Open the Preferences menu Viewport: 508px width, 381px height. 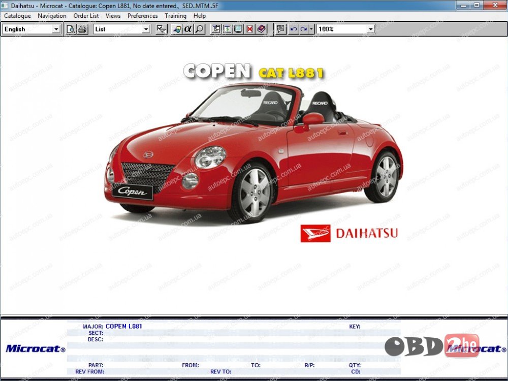point(143,16)
